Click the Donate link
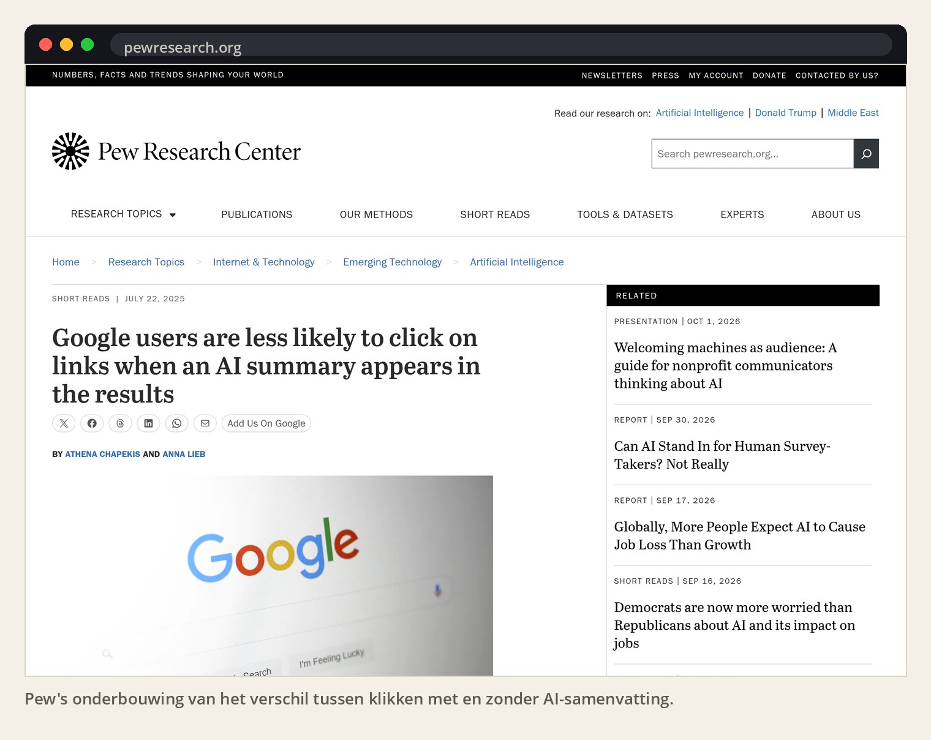 pos(769,75)
